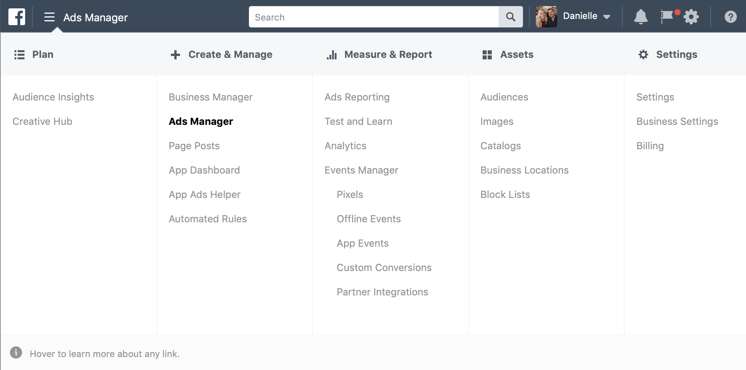The width and height of the screenshot is (746, 370).
Task: Click the info icon at bottom
Action: [x=16, y=353]
